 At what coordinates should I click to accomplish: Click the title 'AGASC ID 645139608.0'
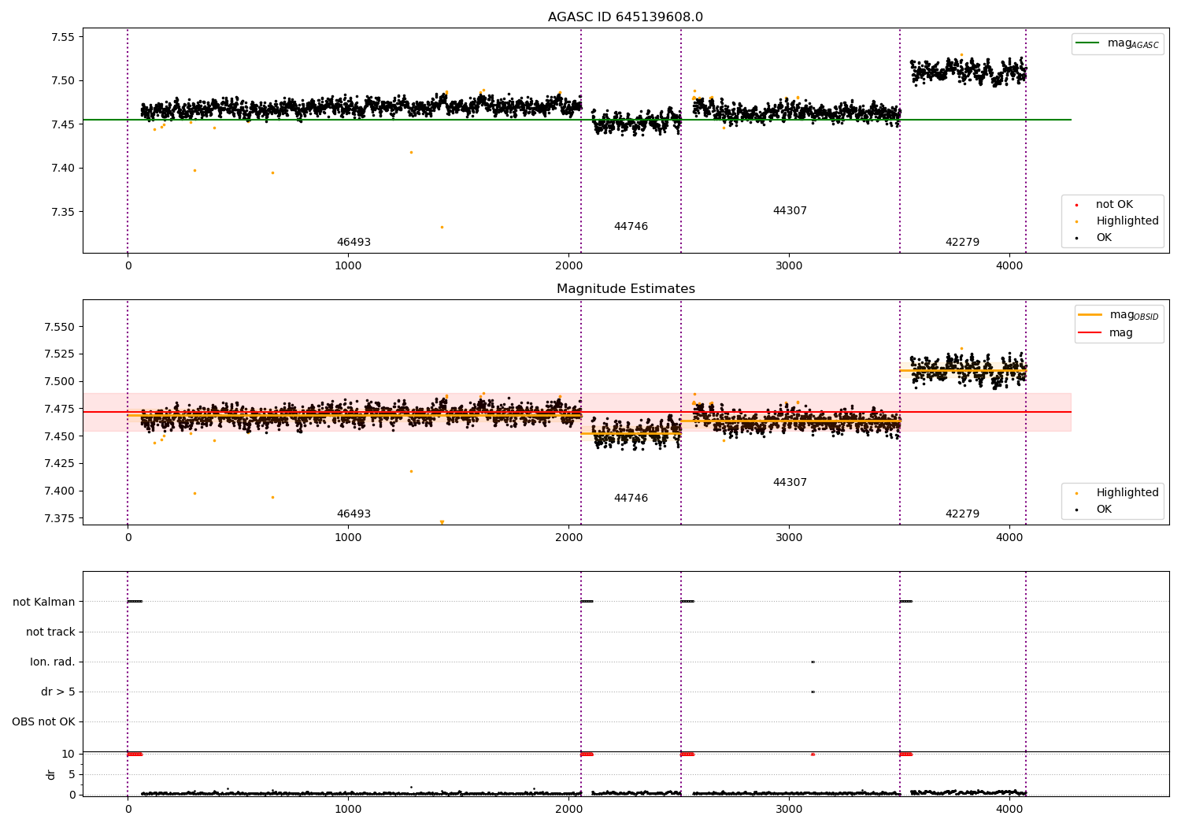pos(626,17)
